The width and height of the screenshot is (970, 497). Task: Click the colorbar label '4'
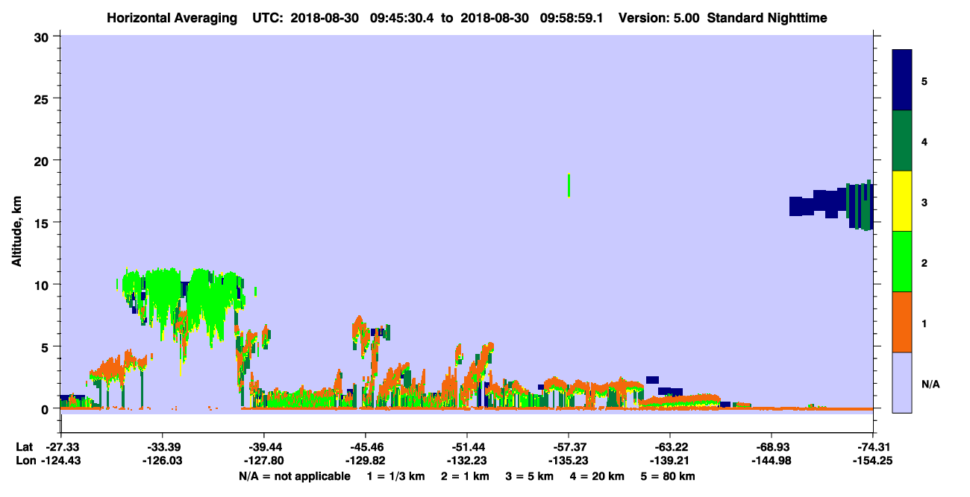tap(924, 141)
